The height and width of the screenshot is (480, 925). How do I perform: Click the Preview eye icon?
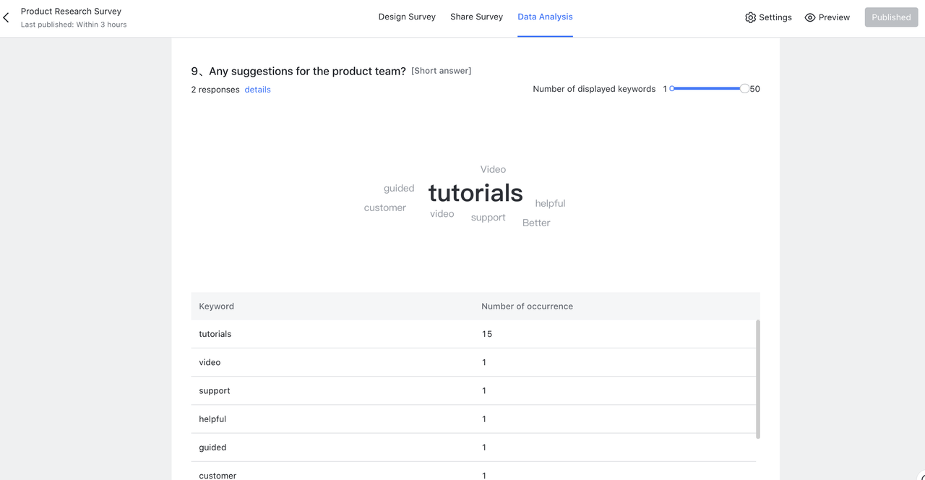coord(810,17)
